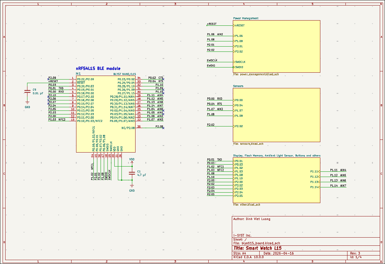Click the nRF54L15 BLE module title text
The height and width of the screenshot is (264, 385).
coord(98,68)
